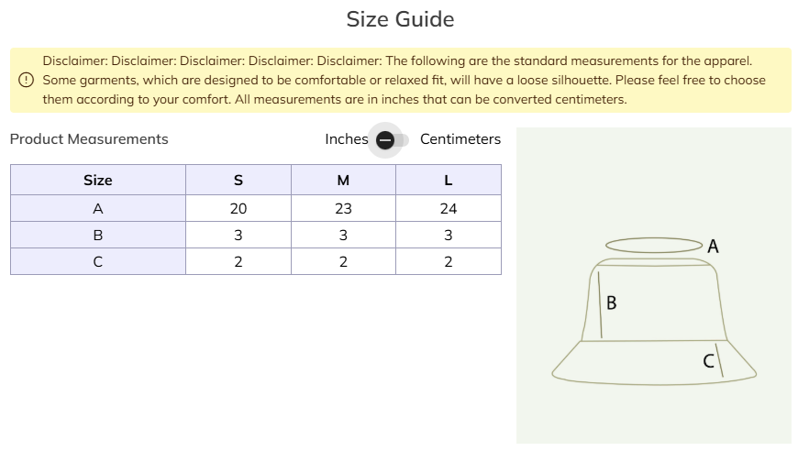Click the 'C' label on hat diagram
This screenshot has width=798, height=451.
(708, 361)
